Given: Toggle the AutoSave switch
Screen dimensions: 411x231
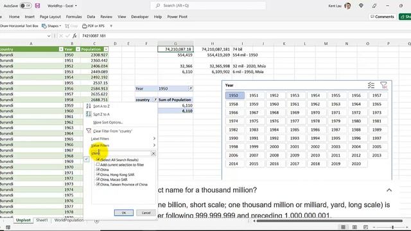Looking at the screenshot, I should 26,6.
